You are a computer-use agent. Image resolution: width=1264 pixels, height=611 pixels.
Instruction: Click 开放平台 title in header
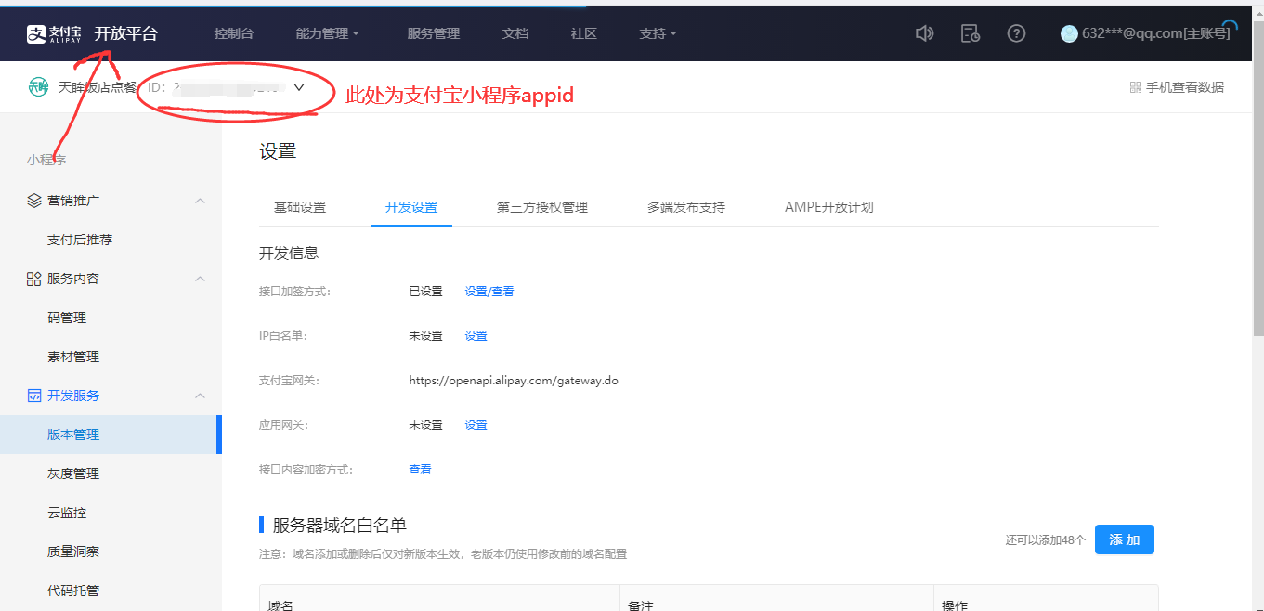(126, 34)
